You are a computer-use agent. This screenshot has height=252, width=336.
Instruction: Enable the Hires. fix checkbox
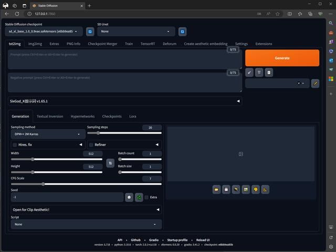pos(14,144)
